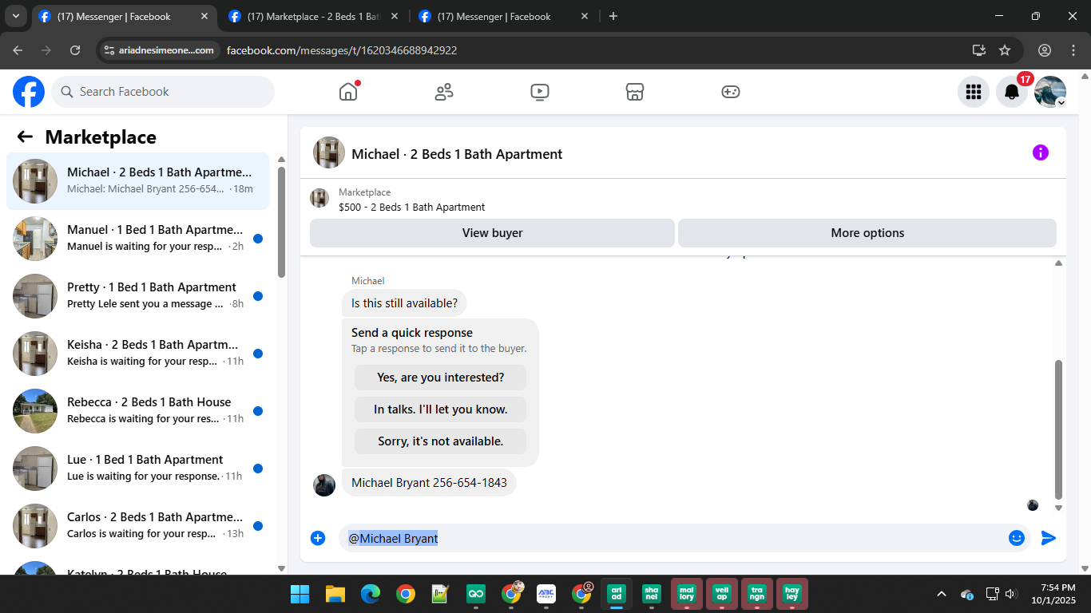Switch to the third Messenger | Facebook tab

[x=504, y=16]
